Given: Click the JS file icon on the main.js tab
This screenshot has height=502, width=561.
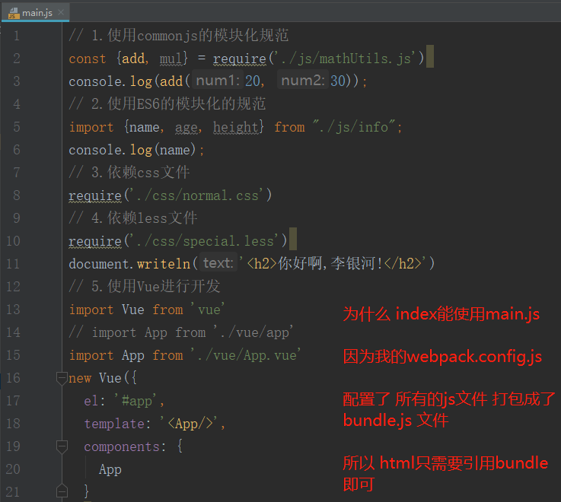Looking at the screenshot, I should 14,13.
